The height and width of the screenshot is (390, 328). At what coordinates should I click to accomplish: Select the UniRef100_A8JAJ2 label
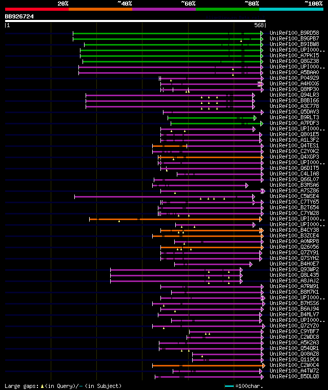point(294,281)
